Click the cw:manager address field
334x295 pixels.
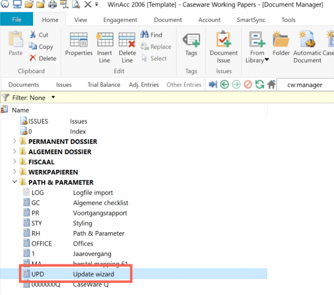pyautogui.click(x=305, y=85)
